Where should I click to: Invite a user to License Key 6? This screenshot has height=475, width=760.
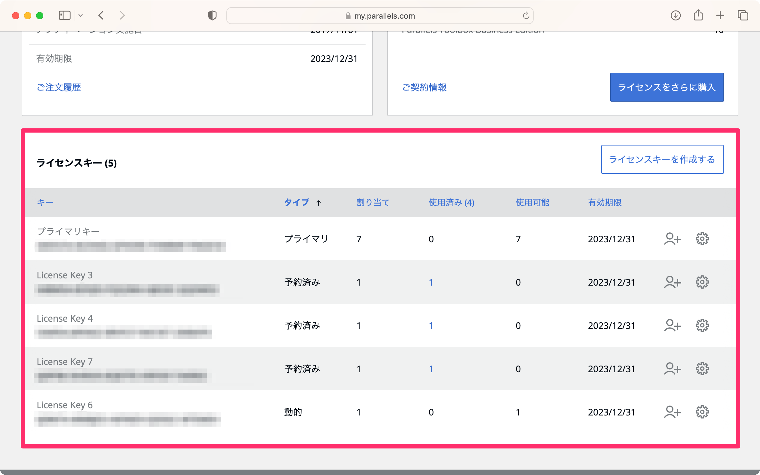pos(673,412)
